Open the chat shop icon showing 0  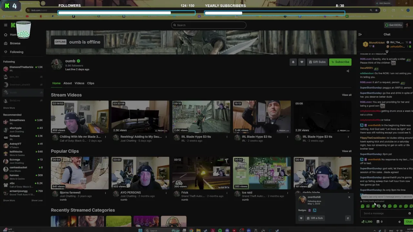(x=379, y=222)
